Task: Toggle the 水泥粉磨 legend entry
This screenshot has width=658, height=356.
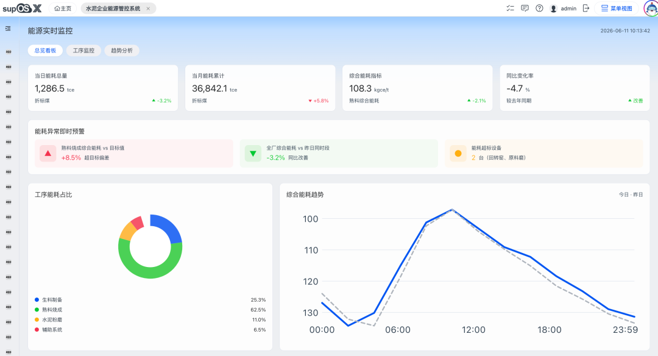Action: (49, 320)
